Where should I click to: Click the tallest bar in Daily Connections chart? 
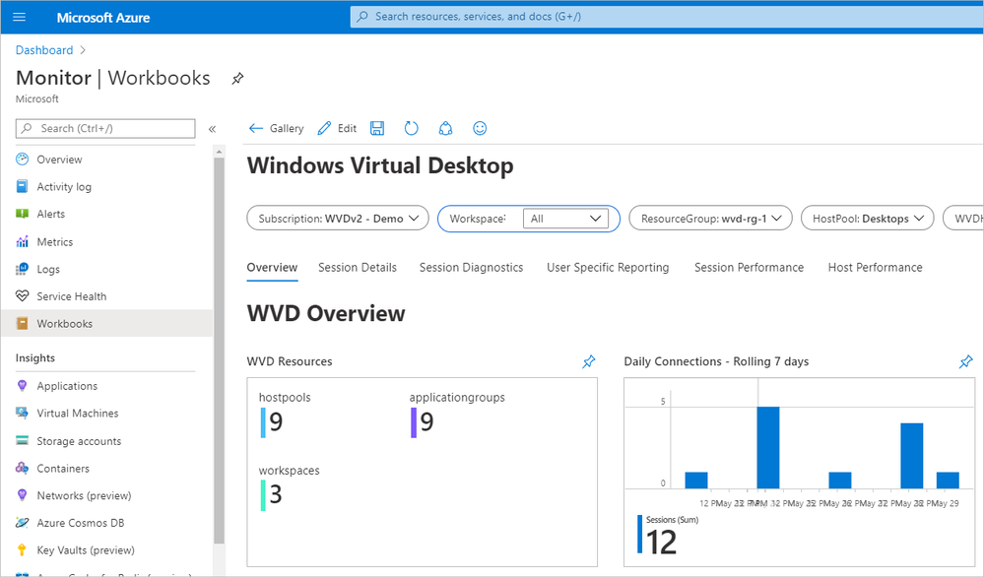point(768,448)
